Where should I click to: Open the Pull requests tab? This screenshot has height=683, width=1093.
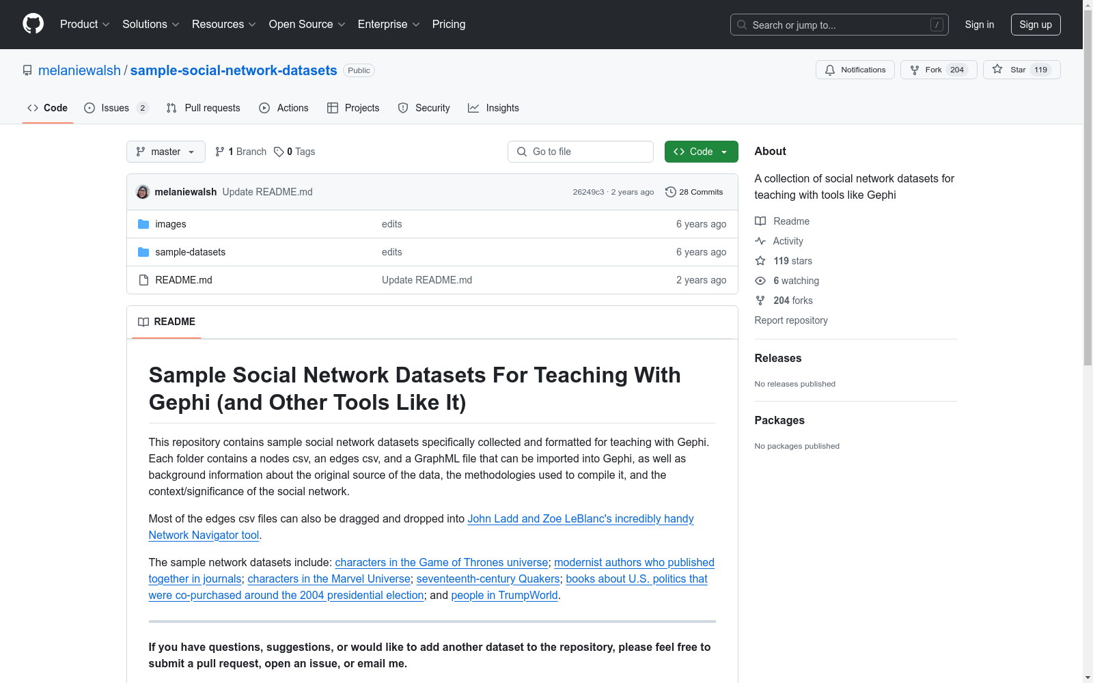tap(204, 108)
